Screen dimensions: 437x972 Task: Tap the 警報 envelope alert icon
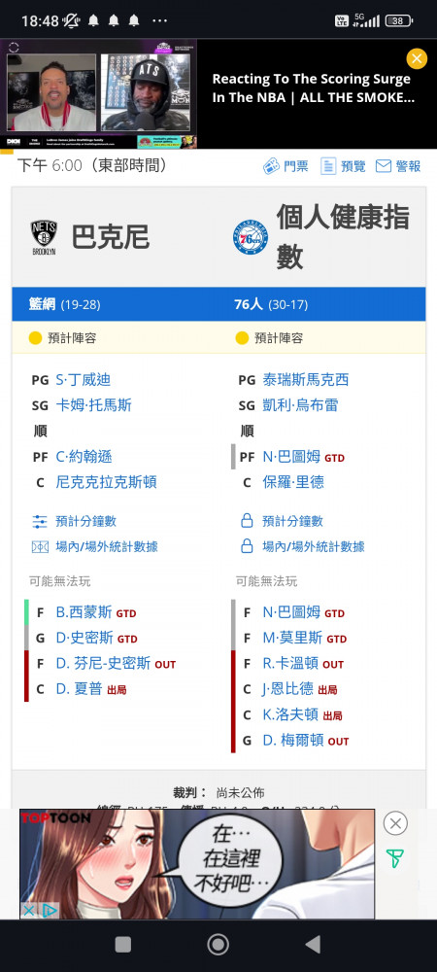[384, 166]
